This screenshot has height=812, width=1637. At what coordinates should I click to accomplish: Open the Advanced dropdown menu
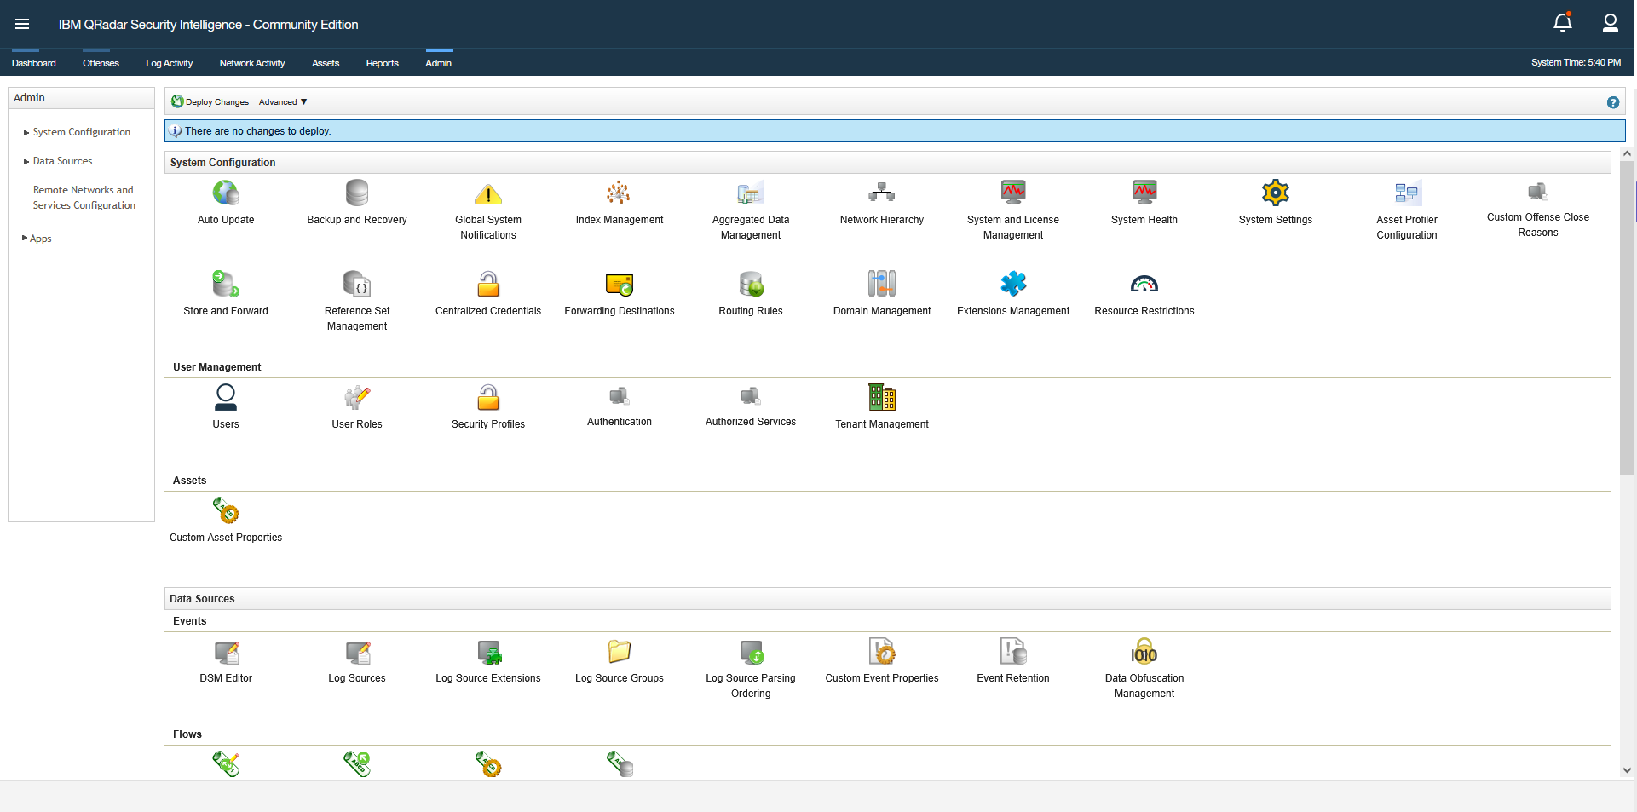tap(283, 102)
